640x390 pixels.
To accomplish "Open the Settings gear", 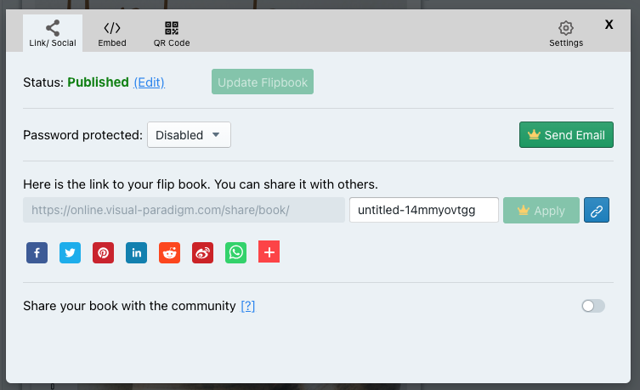I will coord(566,34).
